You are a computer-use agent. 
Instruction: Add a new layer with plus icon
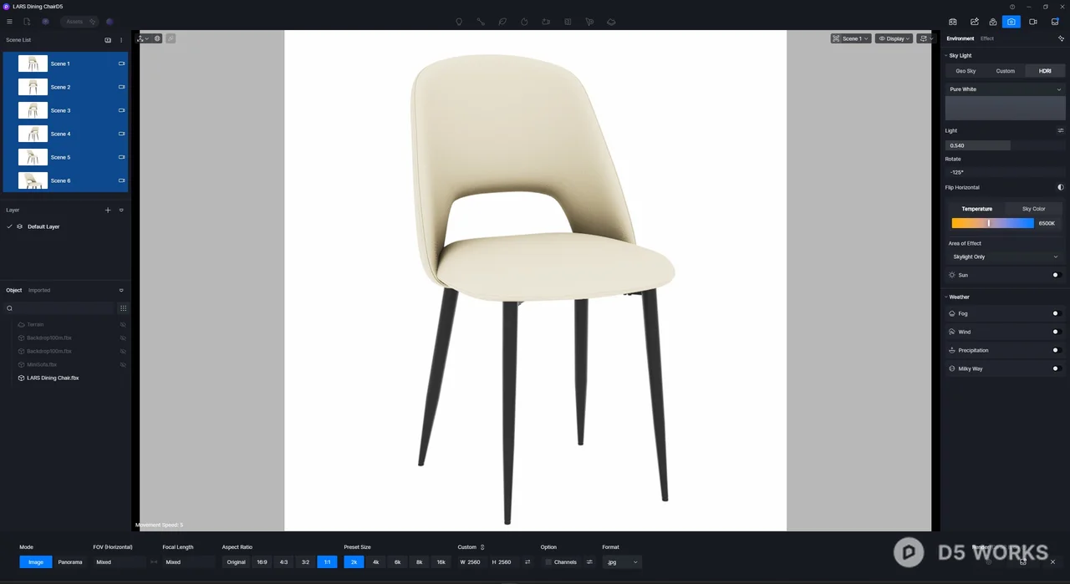(108, 211)
